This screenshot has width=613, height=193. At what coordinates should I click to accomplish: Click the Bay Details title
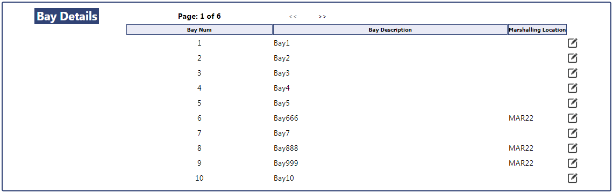pyautogui.click(x=67, y=17)
